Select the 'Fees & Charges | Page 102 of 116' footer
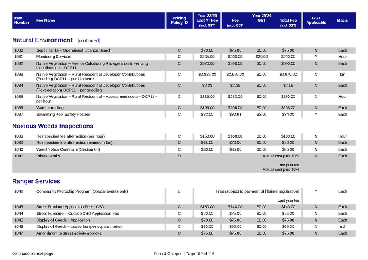The image size is (368, 260). click(x=184, y=254)
